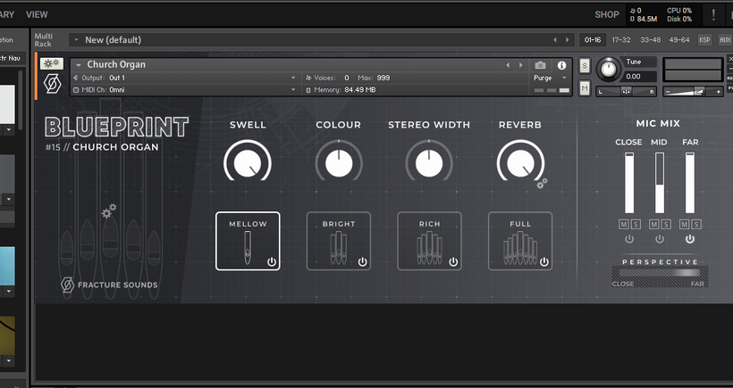Screen dimensions: 733x388
Task: Go to next instrument preset arrow
Action: click(x=520, y=65)
